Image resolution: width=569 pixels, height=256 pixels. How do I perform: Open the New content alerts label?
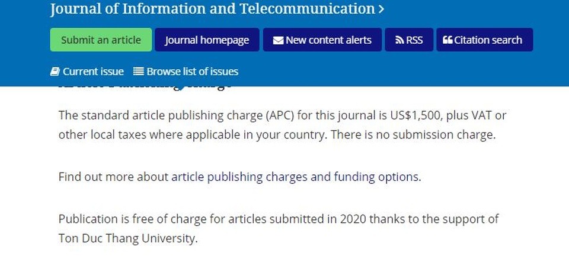pyautogui.click(x=328, y=40)
